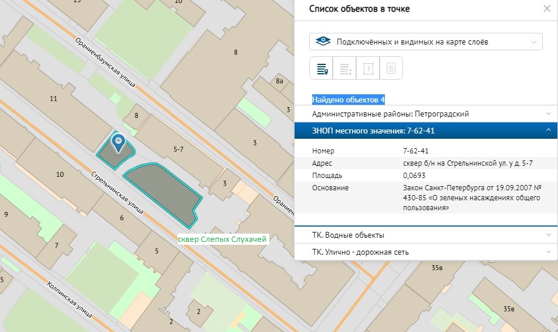Click the blue map pin marker
558x332 pixels.
click(x=119, y=142)
